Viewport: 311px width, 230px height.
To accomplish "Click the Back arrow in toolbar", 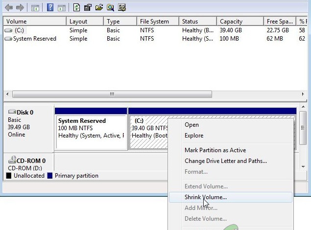I will click(8, 7).
